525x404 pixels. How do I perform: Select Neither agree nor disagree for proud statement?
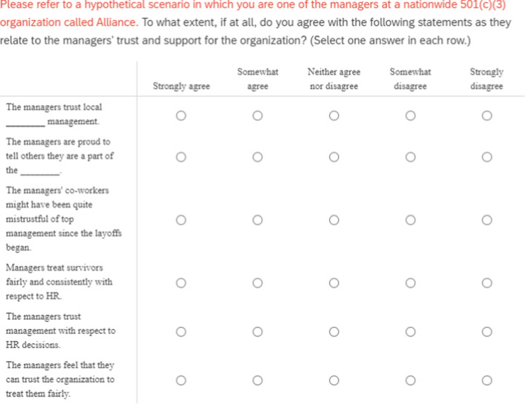[334, 156]
